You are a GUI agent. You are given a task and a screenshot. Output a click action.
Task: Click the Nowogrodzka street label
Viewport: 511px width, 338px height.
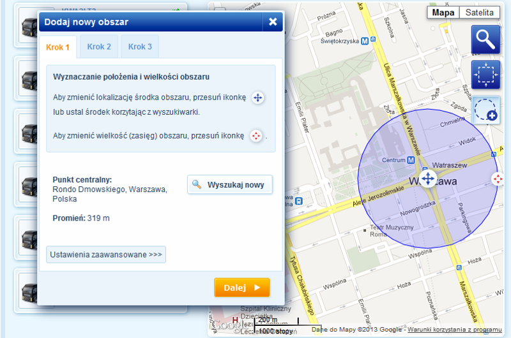tap(418, 209)
